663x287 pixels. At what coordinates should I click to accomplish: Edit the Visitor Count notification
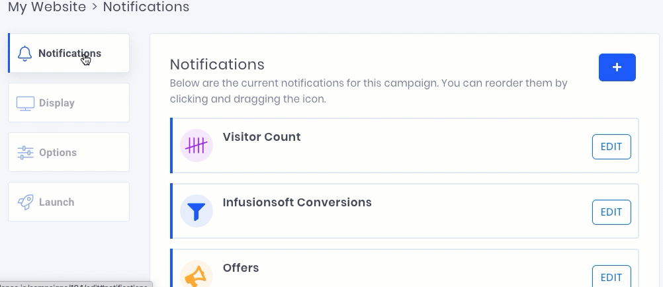pyautogui.click(x=611, y=147)
